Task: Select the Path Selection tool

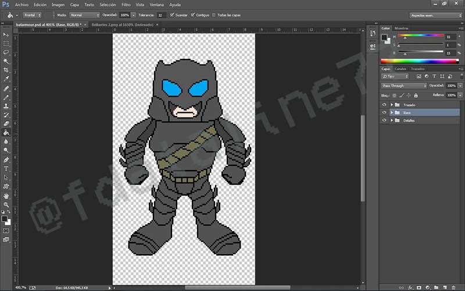Action: tap(6, 178)
